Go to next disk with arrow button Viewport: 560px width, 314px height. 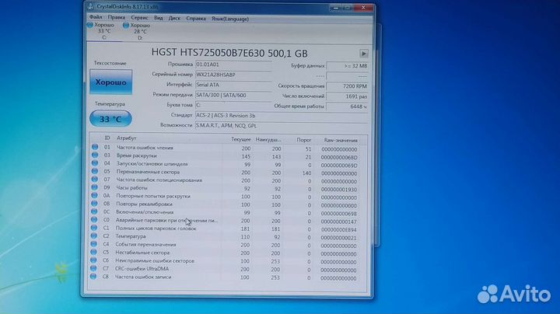363,54
